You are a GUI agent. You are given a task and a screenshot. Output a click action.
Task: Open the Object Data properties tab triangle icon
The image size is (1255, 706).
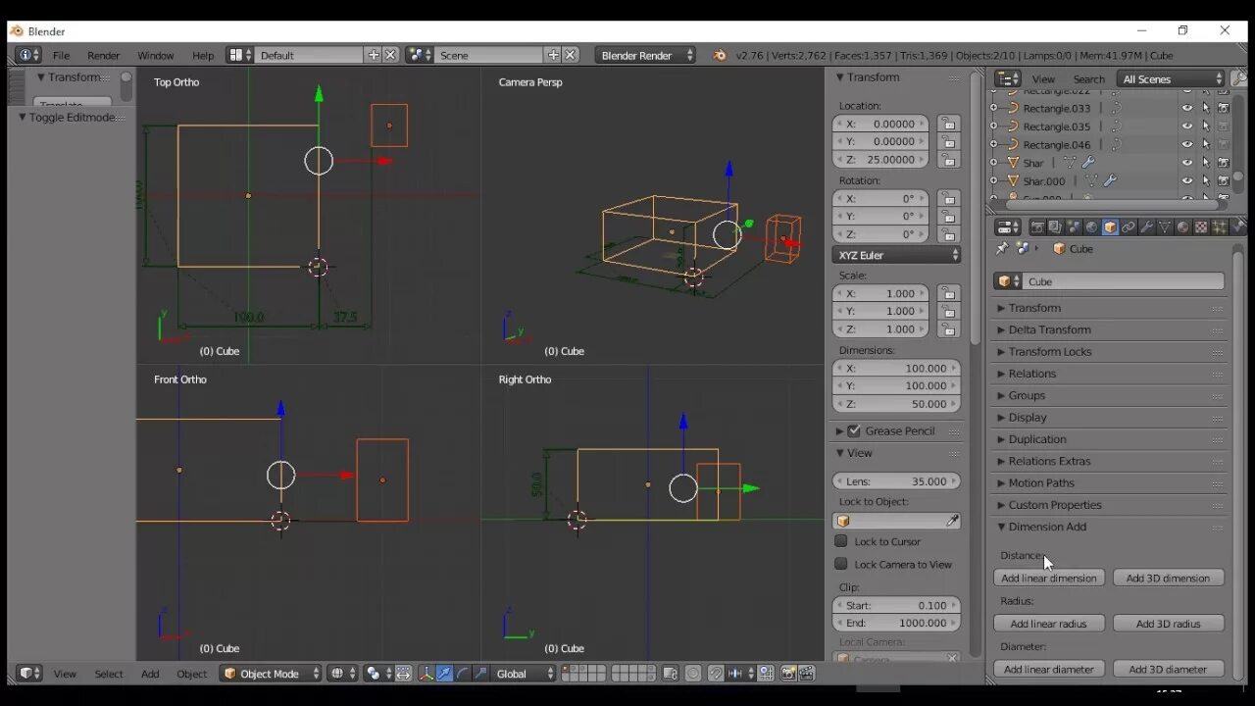(1165, 227)
